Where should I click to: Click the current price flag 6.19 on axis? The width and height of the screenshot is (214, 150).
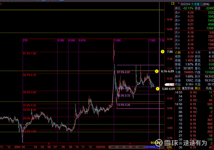[x=170, y=85]
